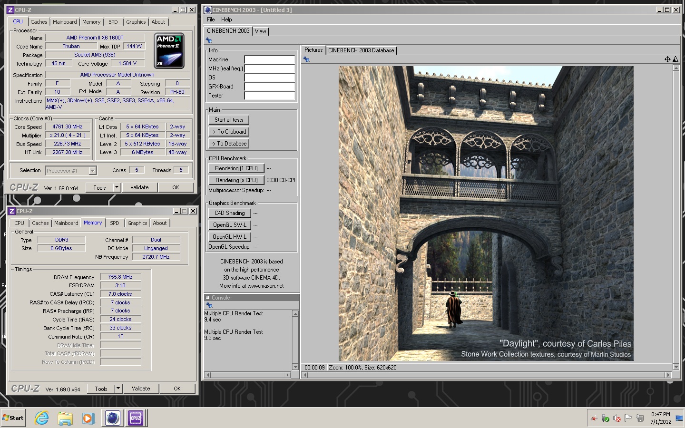Expand Tools dropdown arrow in upper CPU-Z window
Image resolution: width=685 pixels, height=428 pixels.
[117, 187]
